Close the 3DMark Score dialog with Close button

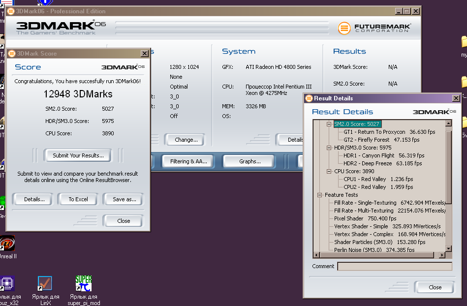(x=124, y=221)
